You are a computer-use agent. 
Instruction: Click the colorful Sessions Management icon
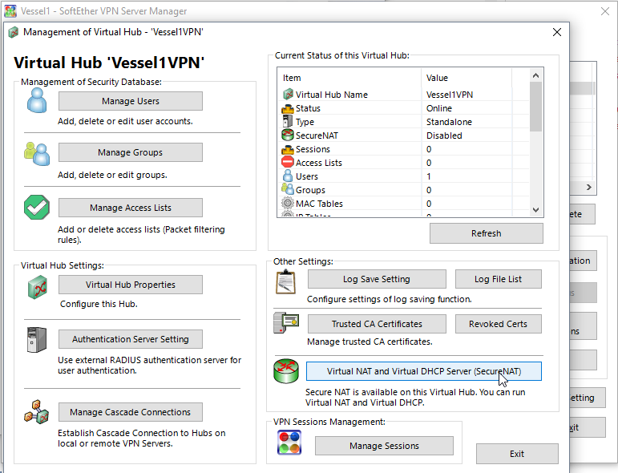coord(289,443)
